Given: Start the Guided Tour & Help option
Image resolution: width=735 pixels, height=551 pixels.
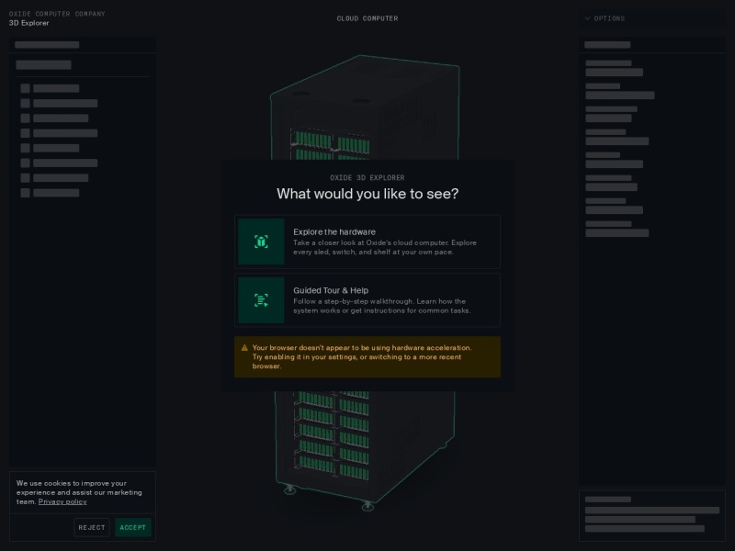Looking at the screenshot, I should coord(367,300).
